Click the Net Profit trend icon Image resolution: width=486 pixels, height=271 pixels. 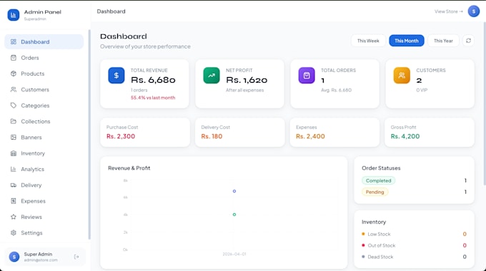pyautogui.click(x=212, y=76)
